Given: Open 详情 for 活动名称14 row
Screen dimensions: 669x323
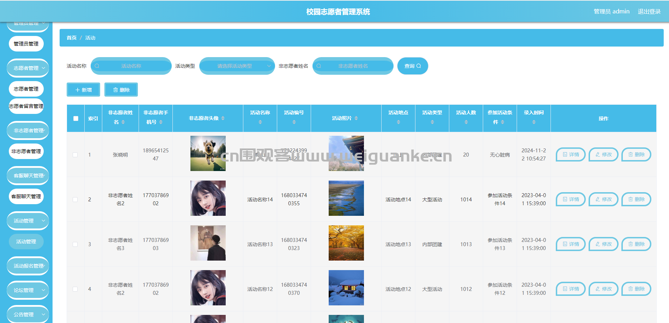Looking at the screenshot, I should pyautogui.click(x=571, y=199).
